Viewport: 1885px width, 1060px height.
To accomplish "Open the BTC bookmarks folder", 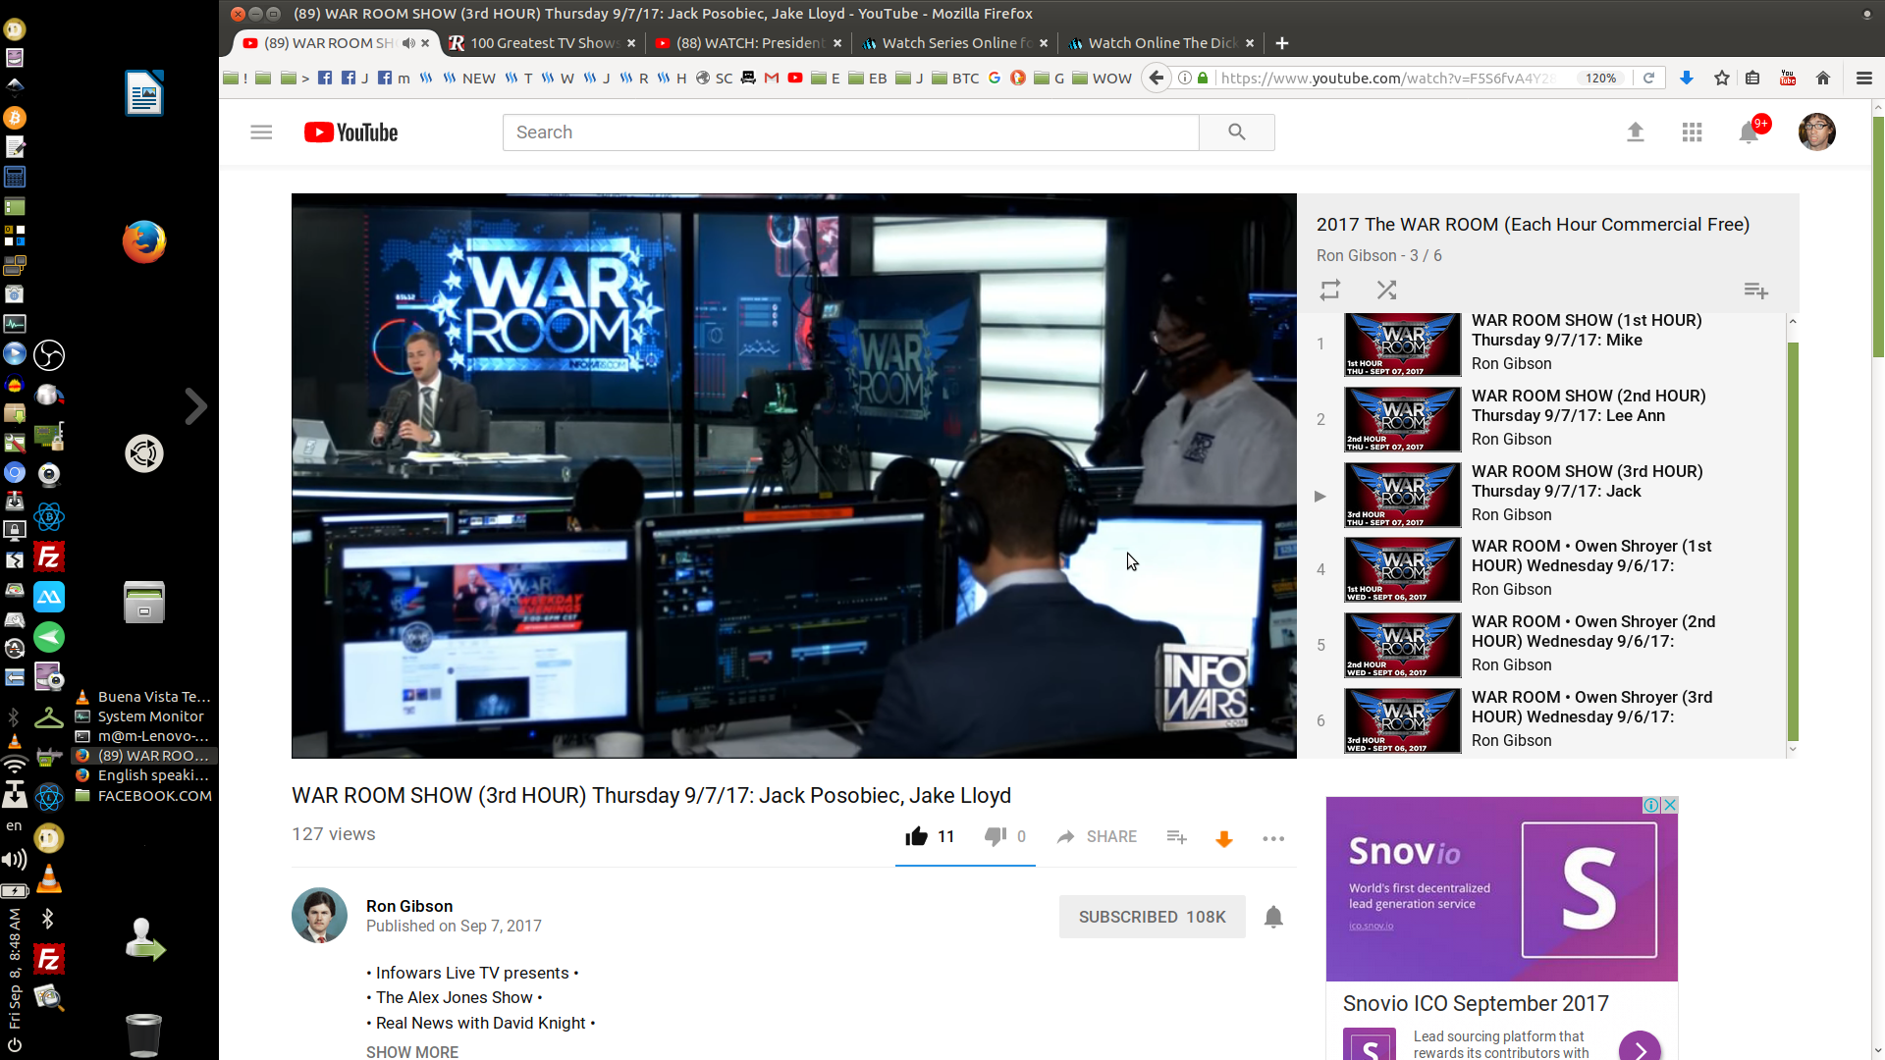I will pos(955,78).
